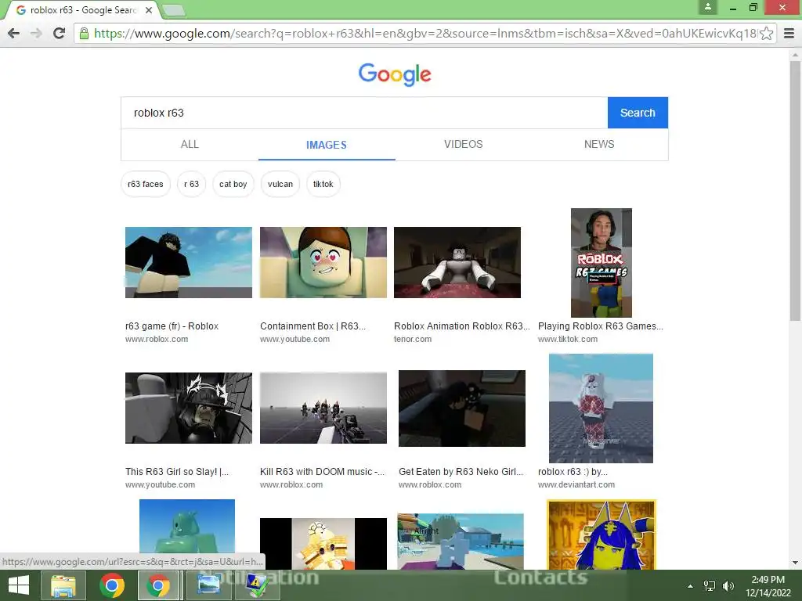802x601 pixels.
Task: Click the green padlock security icon
Action: 85,34
